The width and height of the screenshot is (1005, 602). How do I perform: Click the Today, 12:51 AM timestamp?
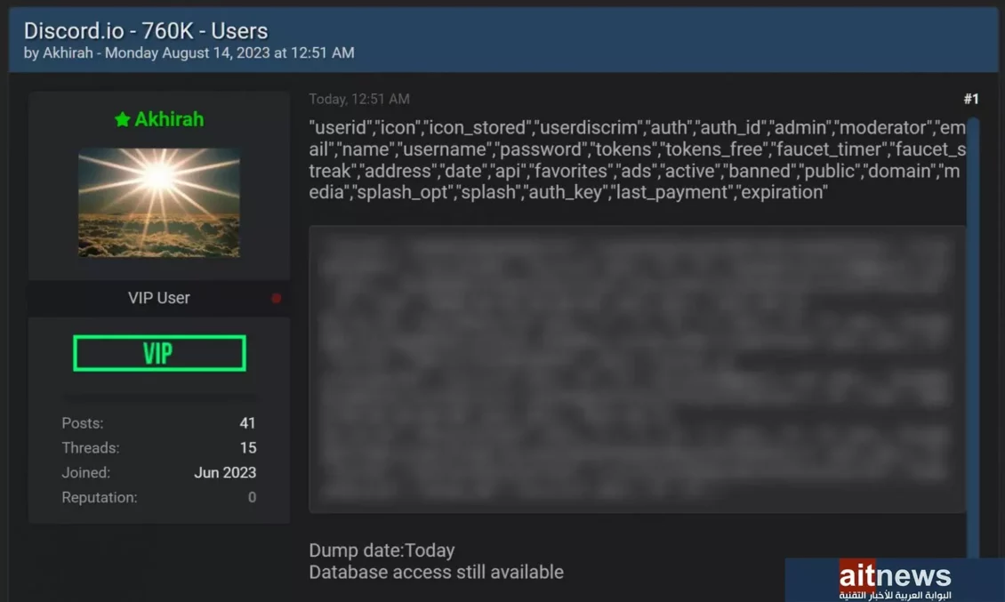pos(359,99)
